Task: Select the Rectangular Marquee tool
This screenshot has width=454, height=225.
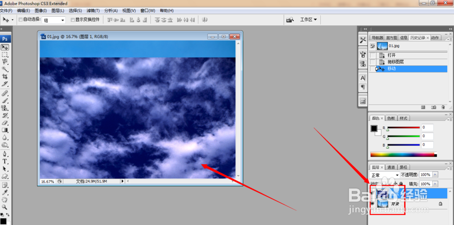Action: pos(5,55)
